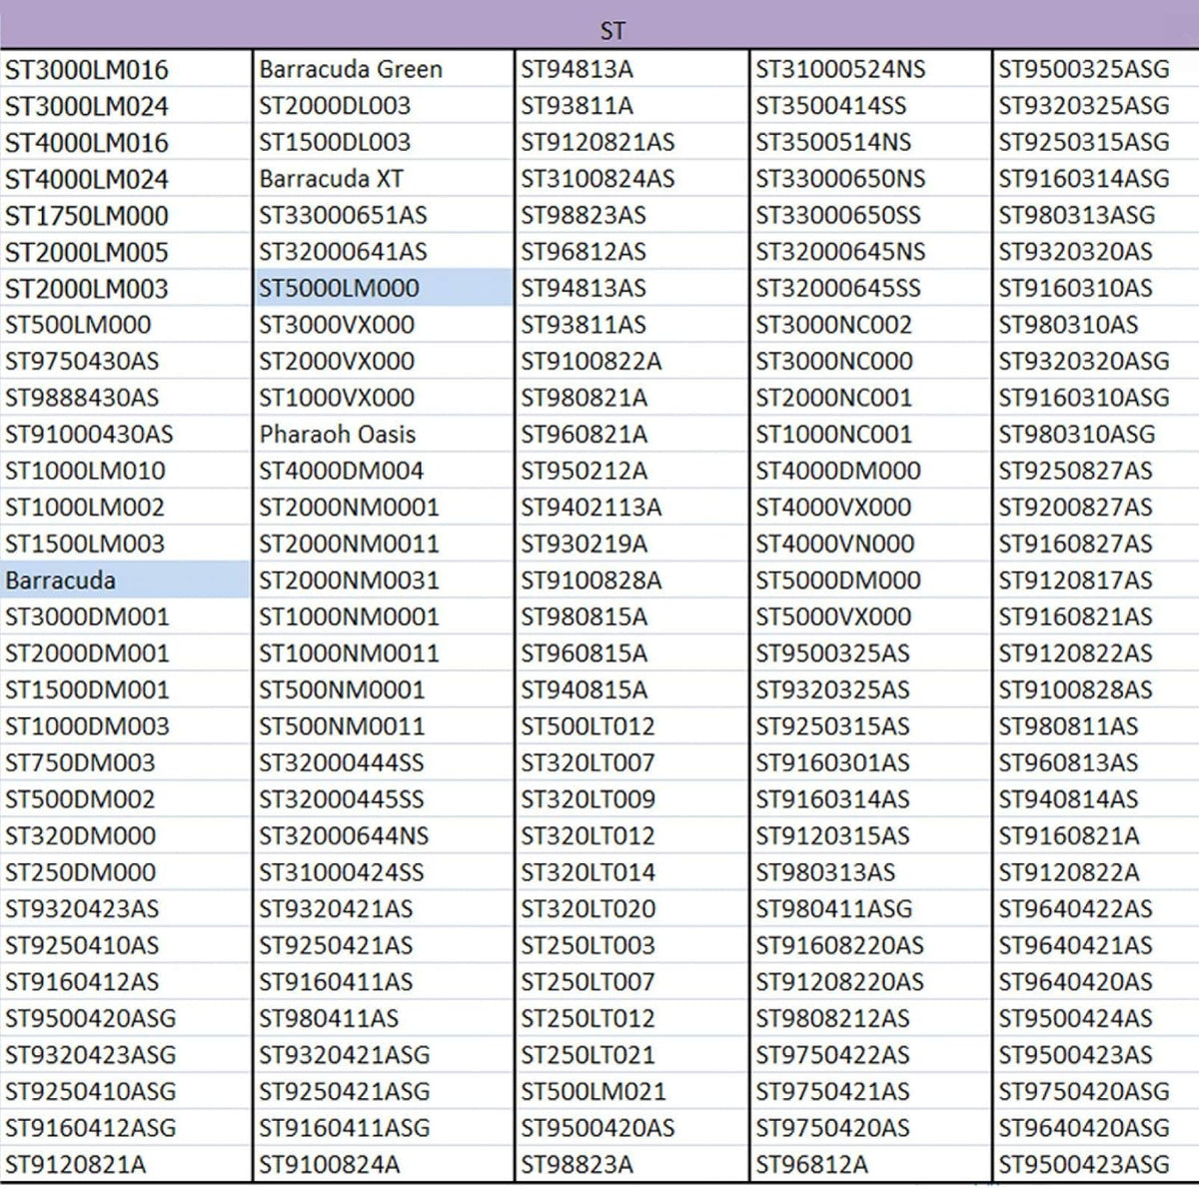Click cell ST250DM000
Screen dimensions: 1199x1188
126,872
